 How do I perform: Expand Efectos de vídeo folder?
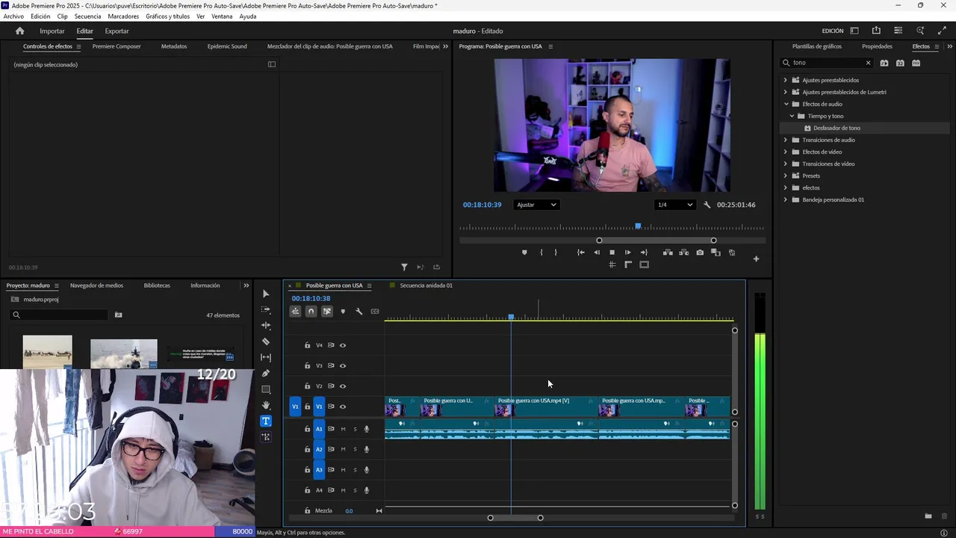(x=786, y=152)
